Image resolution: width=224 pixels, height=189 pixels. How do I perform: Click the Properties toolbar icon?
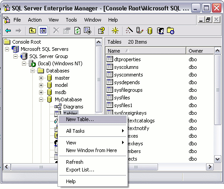click(67, 31)
